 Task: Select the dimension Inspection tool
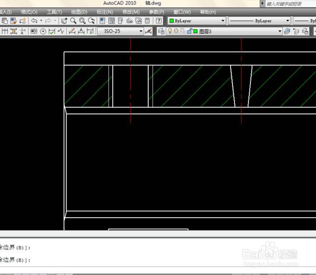coord(52,32)
